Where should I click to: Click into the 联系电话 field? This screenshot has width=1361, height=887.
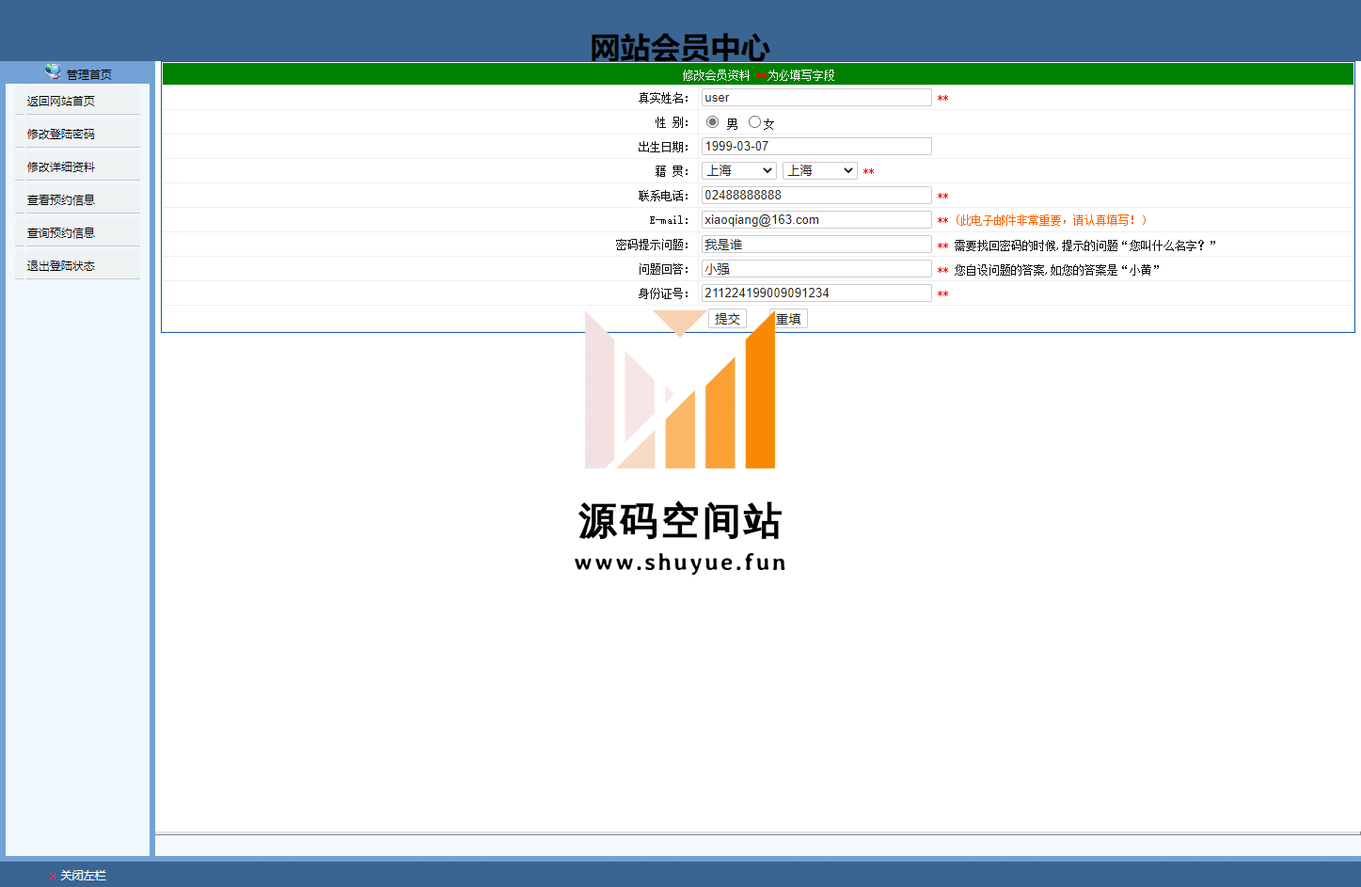pyautogui.click(x=815, y=196)
